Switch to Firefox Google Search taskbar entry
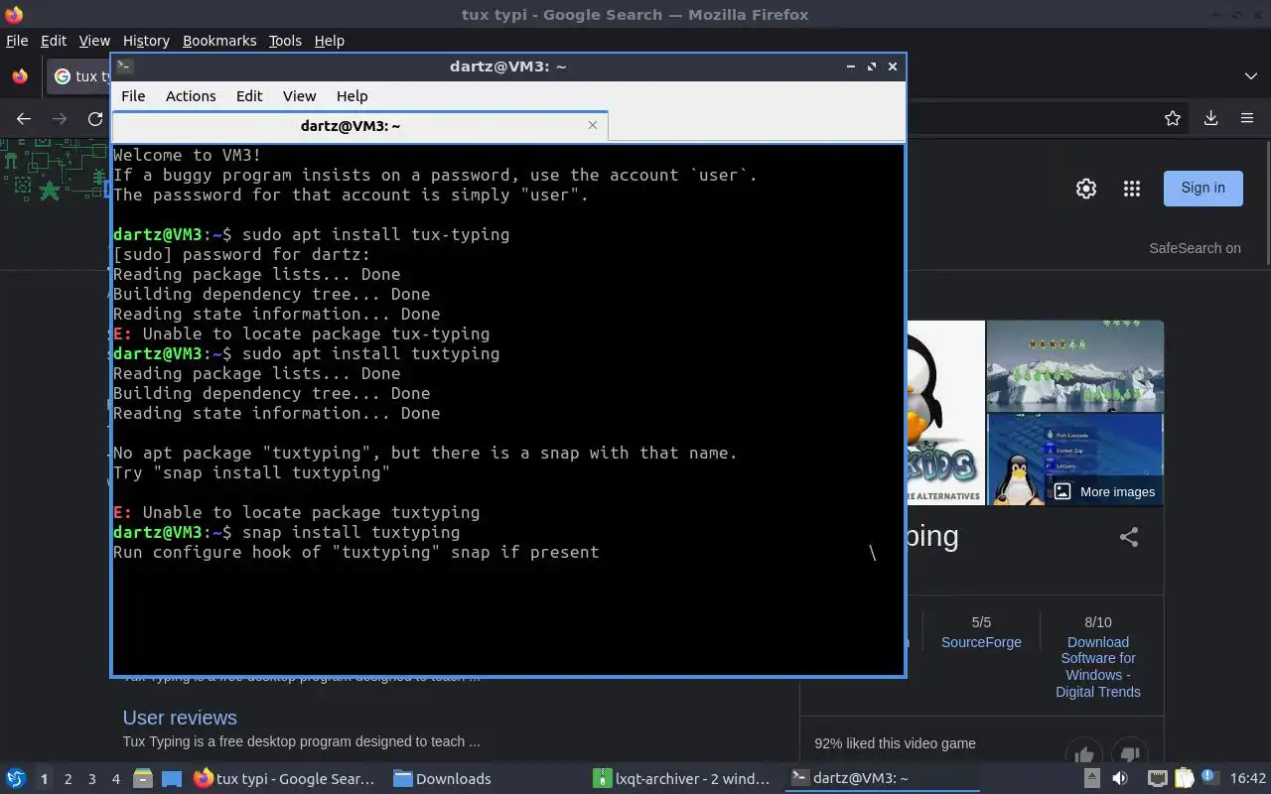 [x=285, y=779]
